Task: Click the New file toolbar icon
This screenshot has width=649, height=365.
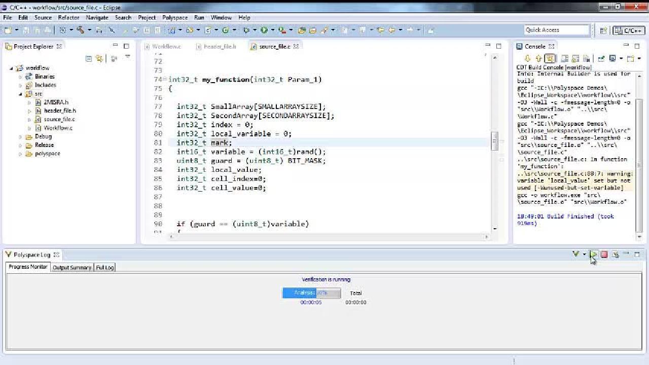Action: (x=8, y=30)
